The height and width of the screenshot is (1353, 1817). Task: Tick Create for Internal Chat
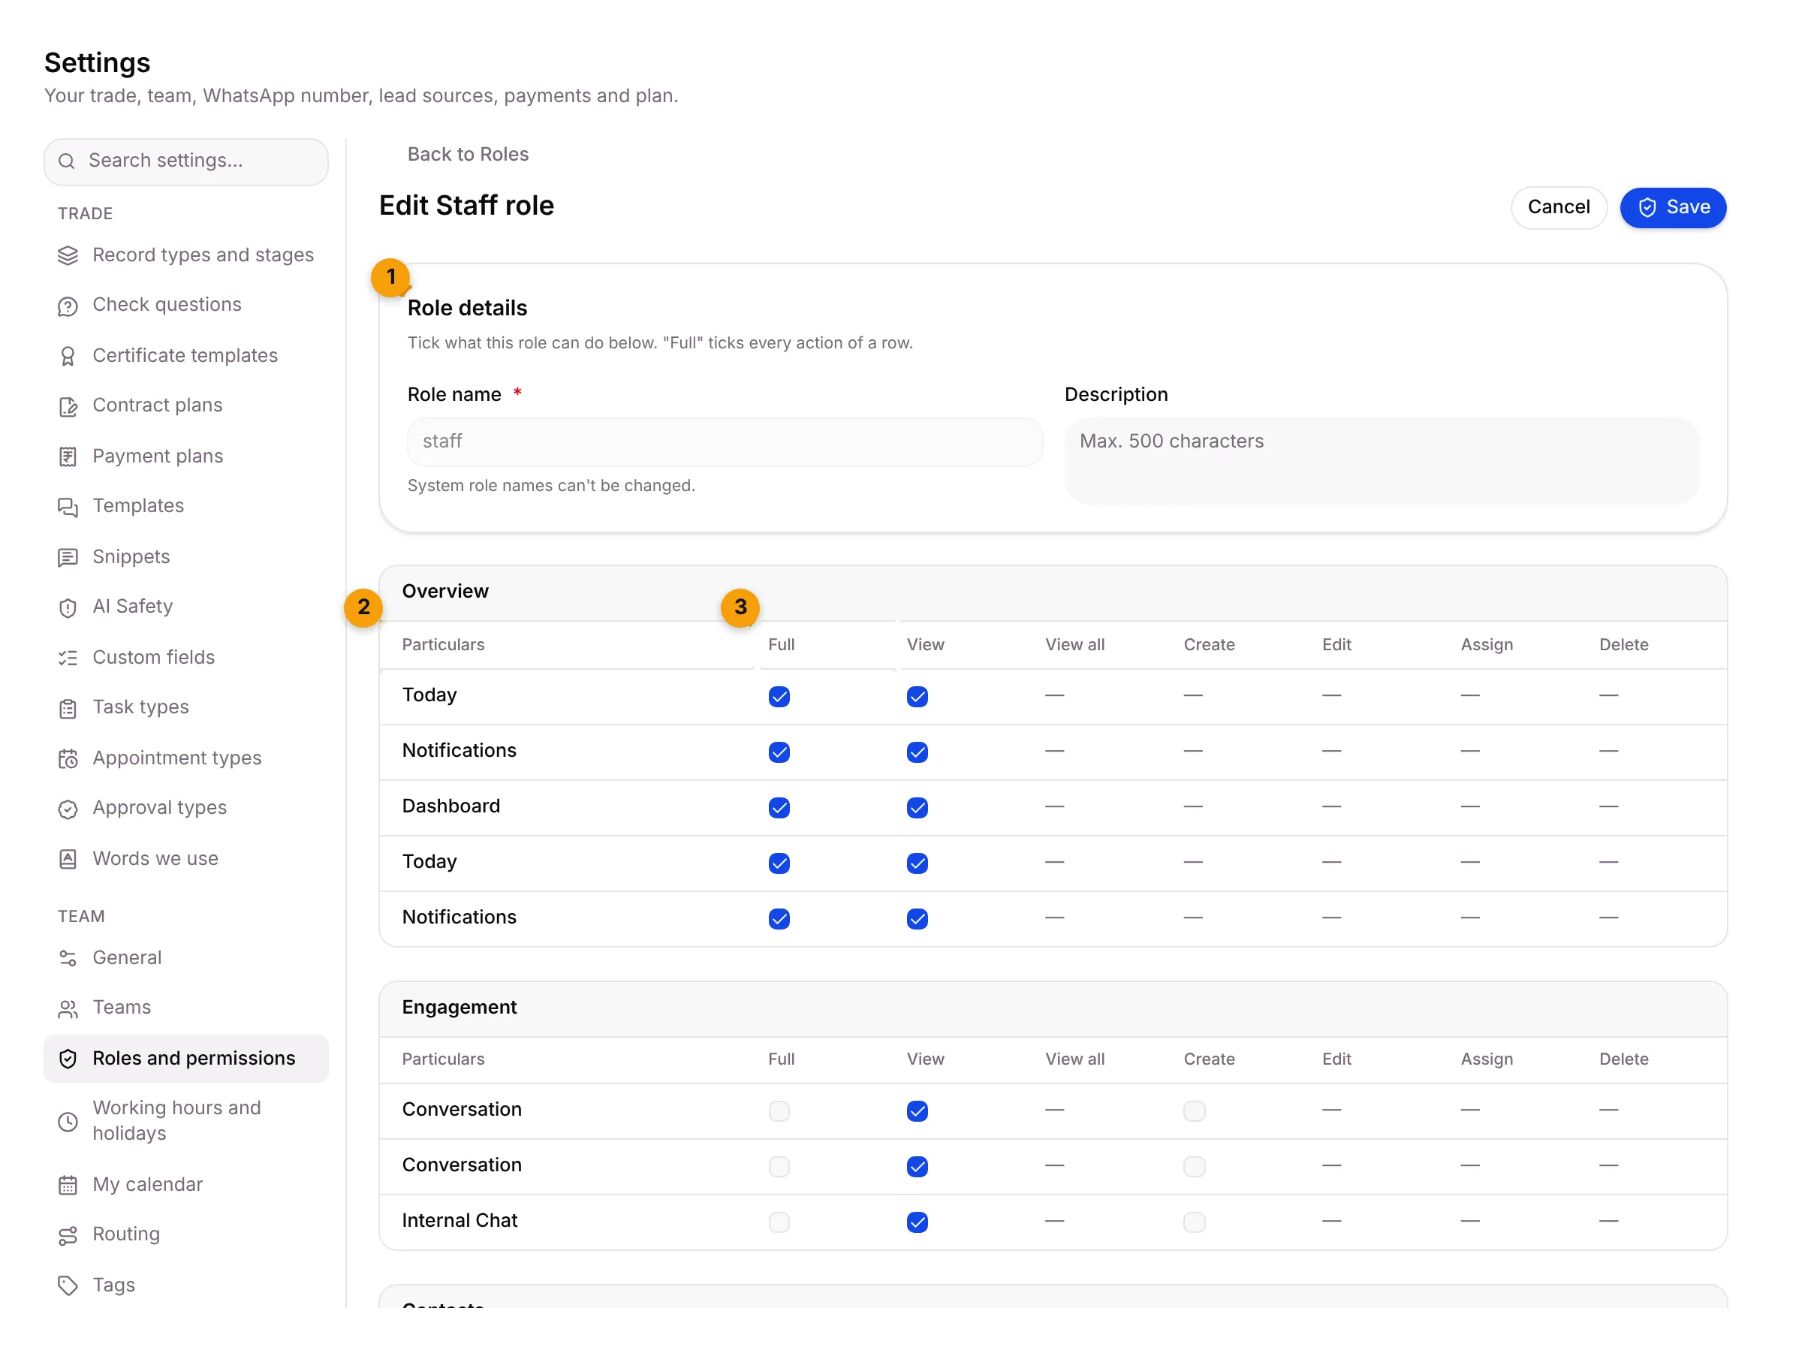(1194, 1222)
